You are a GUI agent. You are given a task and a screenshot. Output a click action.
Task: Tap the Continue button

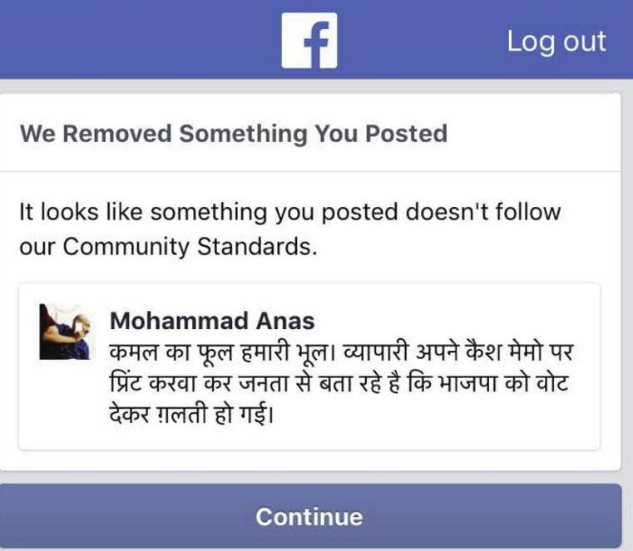coord(310,515)
